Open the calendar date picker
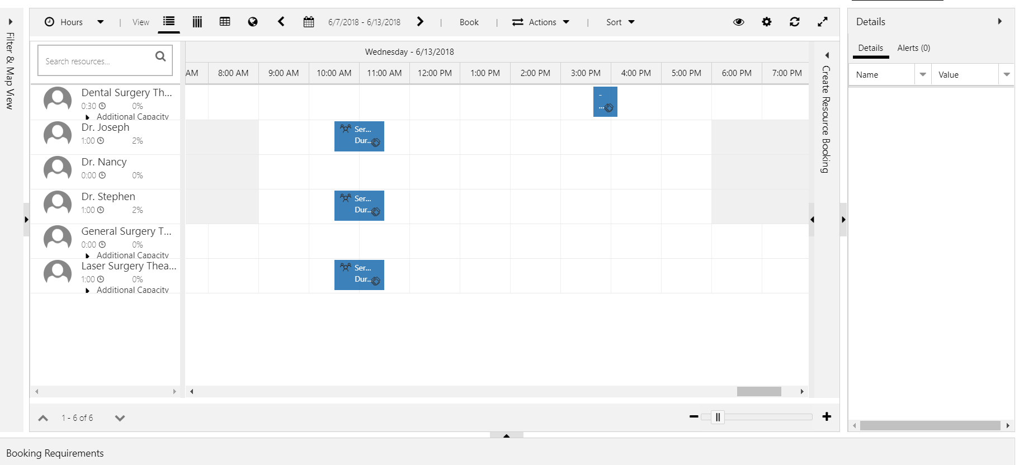Screen dimensions: 1019x465 [x=309, y=22]
